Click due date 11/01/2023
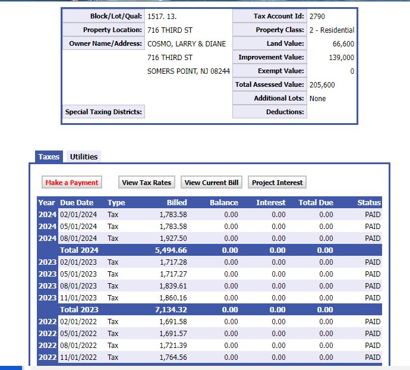Viewport: 410px width, 370px height. pos(78,298)
